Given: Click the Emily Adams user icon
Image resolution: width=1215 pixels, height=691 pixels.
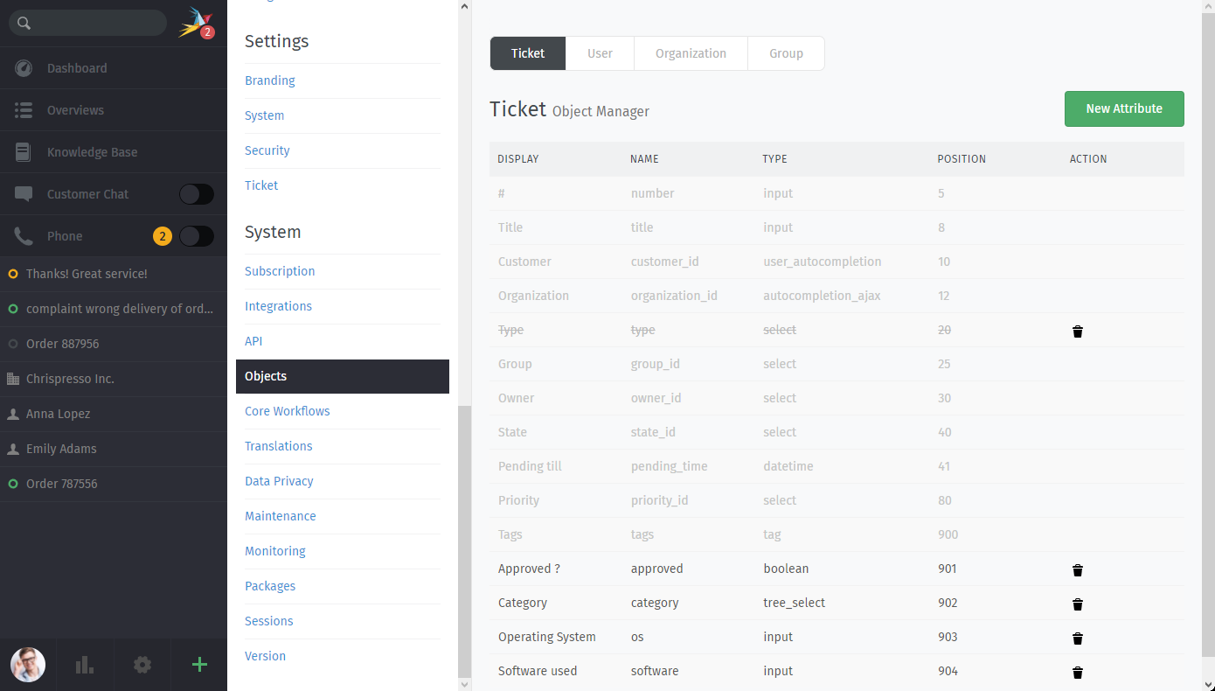Looking at the screenshot, I should (13, 449).
